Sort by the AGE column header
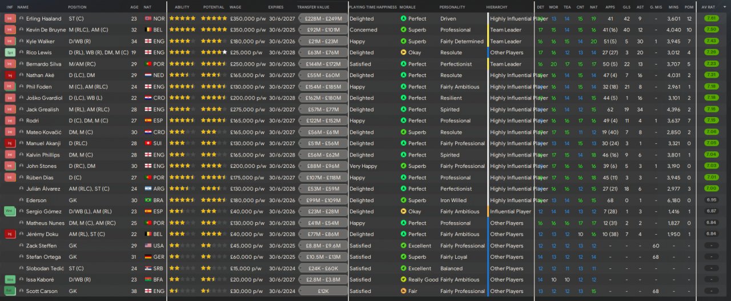Viewport: 731px width, 301px height. click(134, 7)
